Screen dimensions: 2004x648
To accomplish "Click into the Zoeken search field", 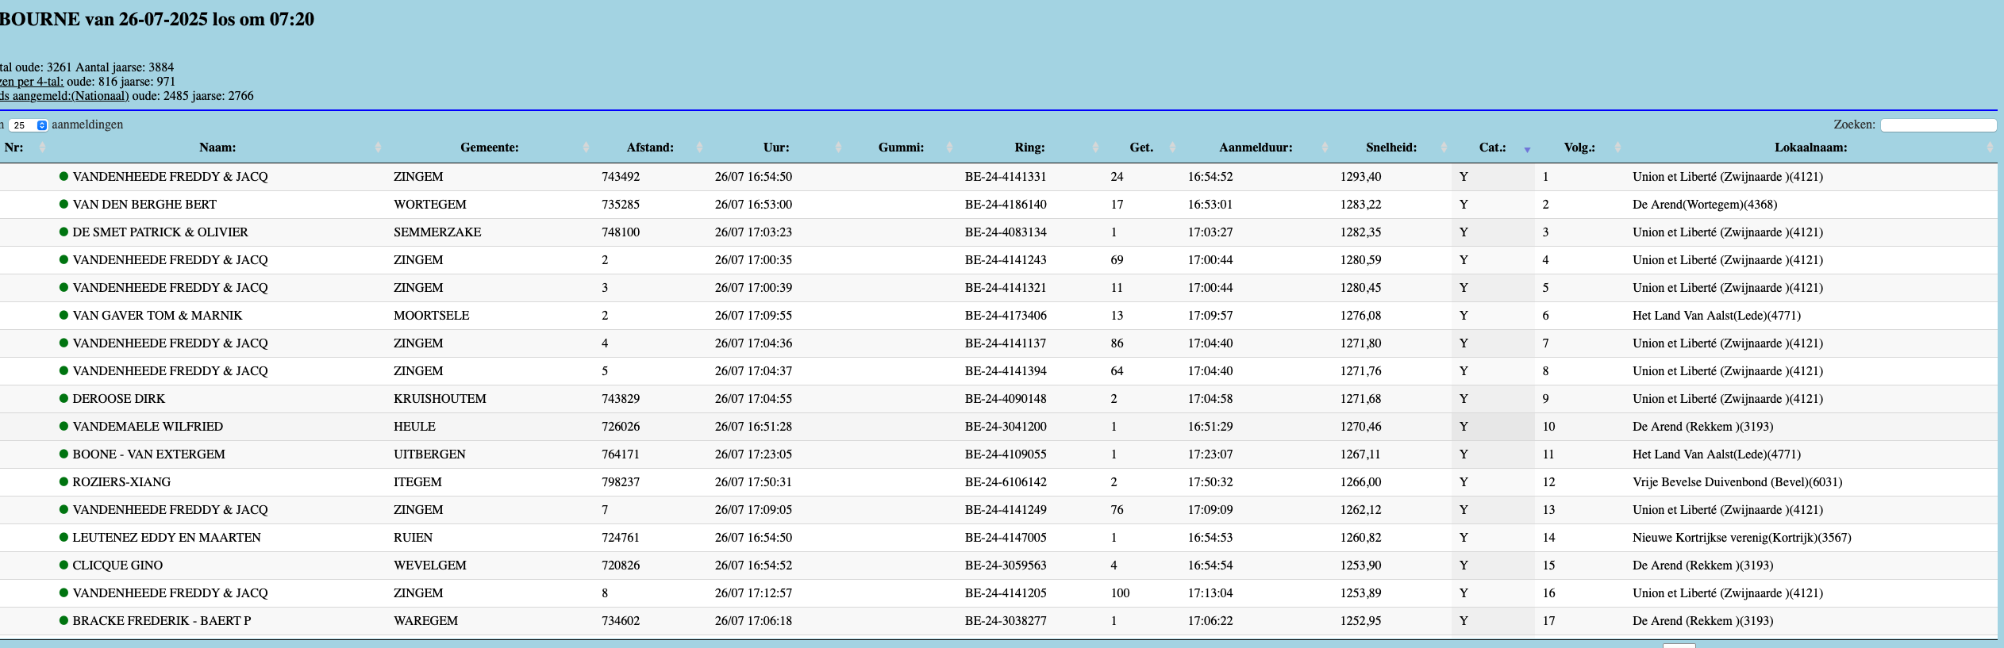I will click(1937, 125).
